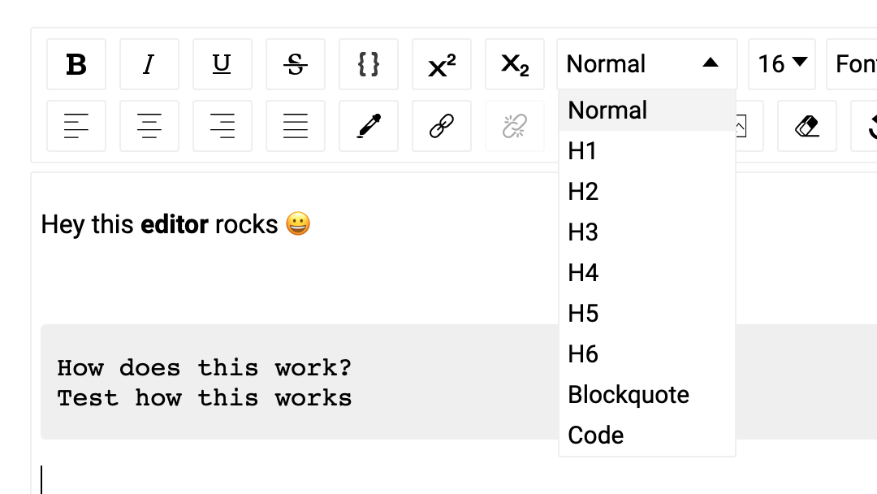The height and width of the screenshot is (494, 877).
Task: Click the bold word 'editor'
Action: coord(175,224)
